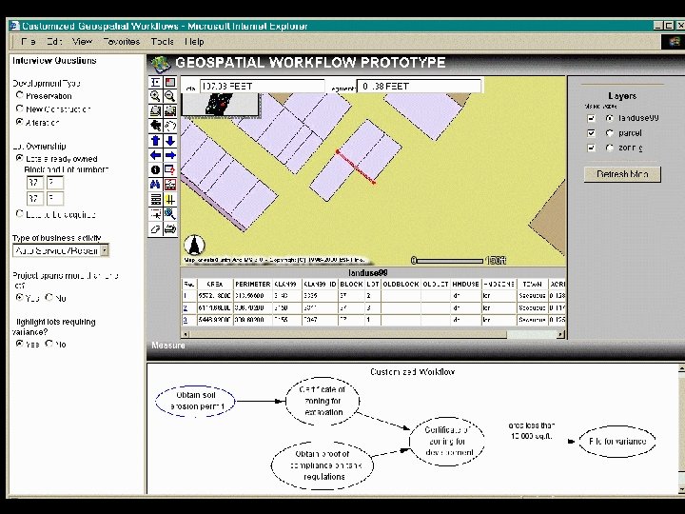Select Yes for project spanning multiple lots
Viewport: 685px width, 514px height.
(x=19, y=297)
